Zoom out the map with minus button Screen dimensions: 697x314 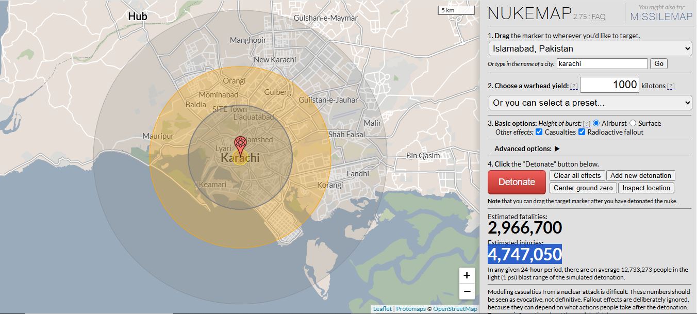(x=467, y=291)
